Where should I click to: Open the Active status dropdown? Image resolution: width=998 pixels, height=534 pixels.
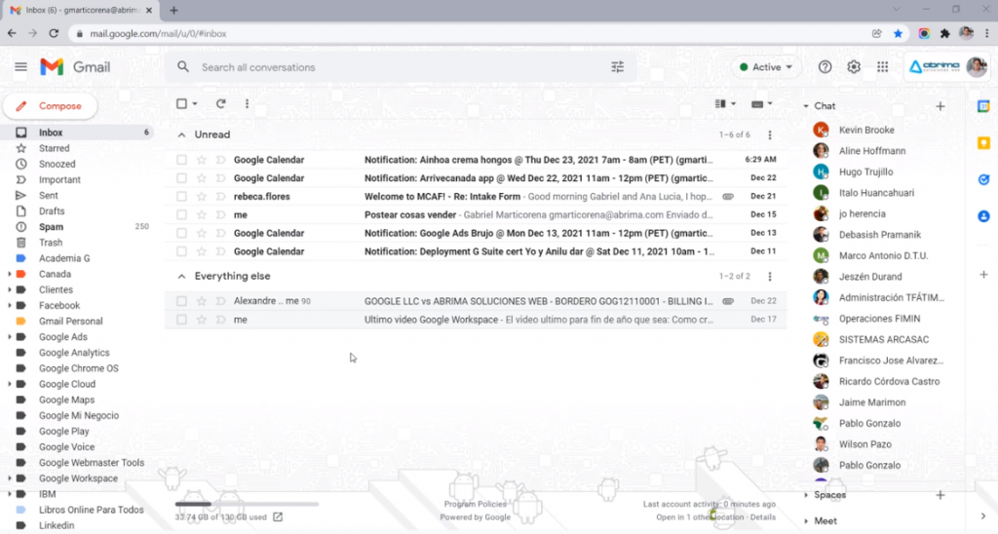pos(766,67)
